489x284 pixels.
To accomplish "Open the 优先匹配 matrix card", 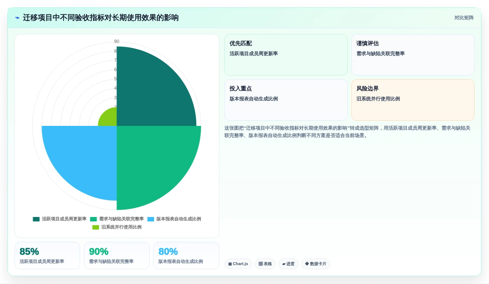I will coord(286,55).
